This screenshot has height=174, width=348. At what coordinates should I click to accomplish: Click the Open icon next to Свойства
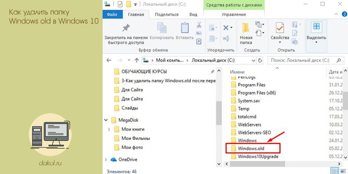pyautogui.click(x=295, y=24)
